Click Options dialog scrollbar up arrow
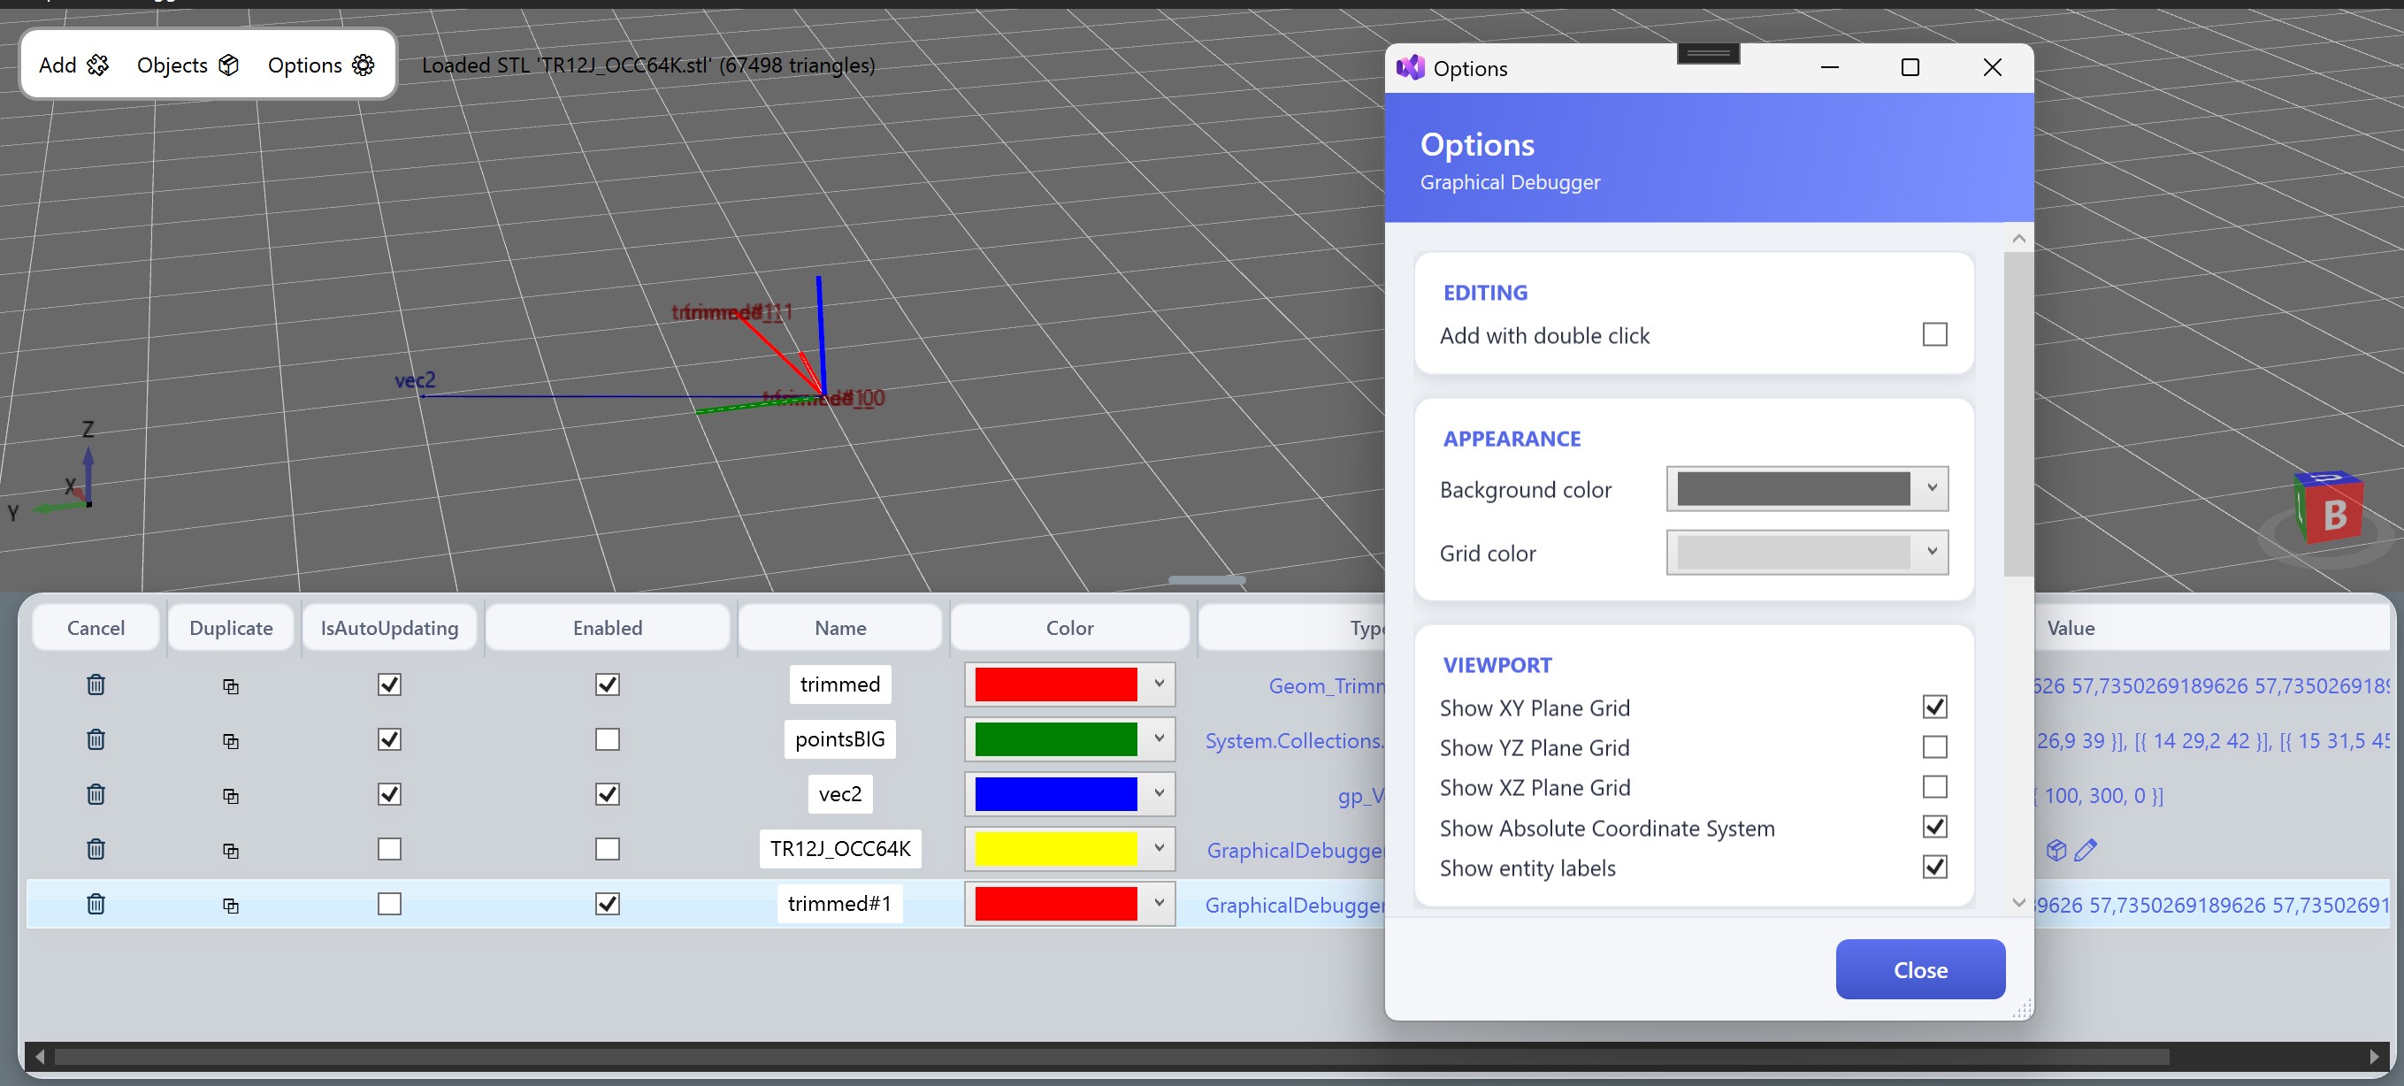The height and width of the screenshot is (1086, 2404). [2018, 239]
